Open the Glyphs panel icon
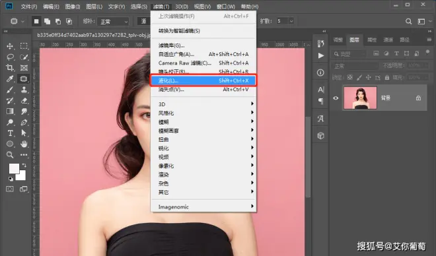This screenshot has height=256, width=436. 320,119
